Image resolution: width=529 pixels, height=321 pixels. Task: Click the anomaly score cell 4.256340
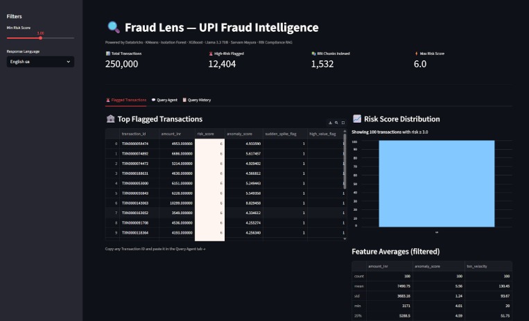click(243, 233)
